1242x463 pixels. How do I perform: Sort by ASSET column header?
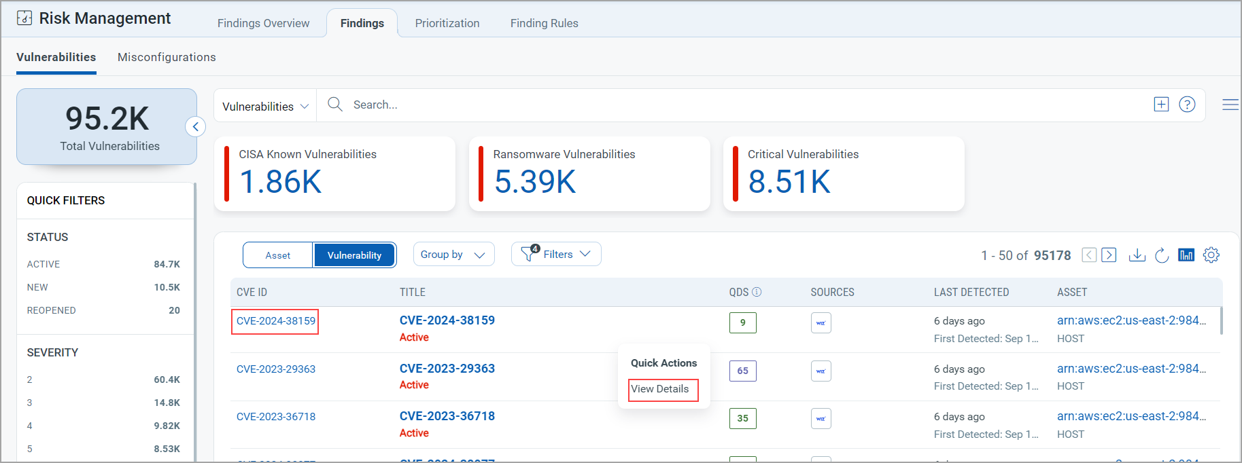[1072, 292]
